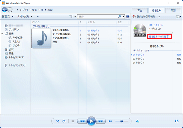Click the pictures icon in sidebar

tap(6, 54)
